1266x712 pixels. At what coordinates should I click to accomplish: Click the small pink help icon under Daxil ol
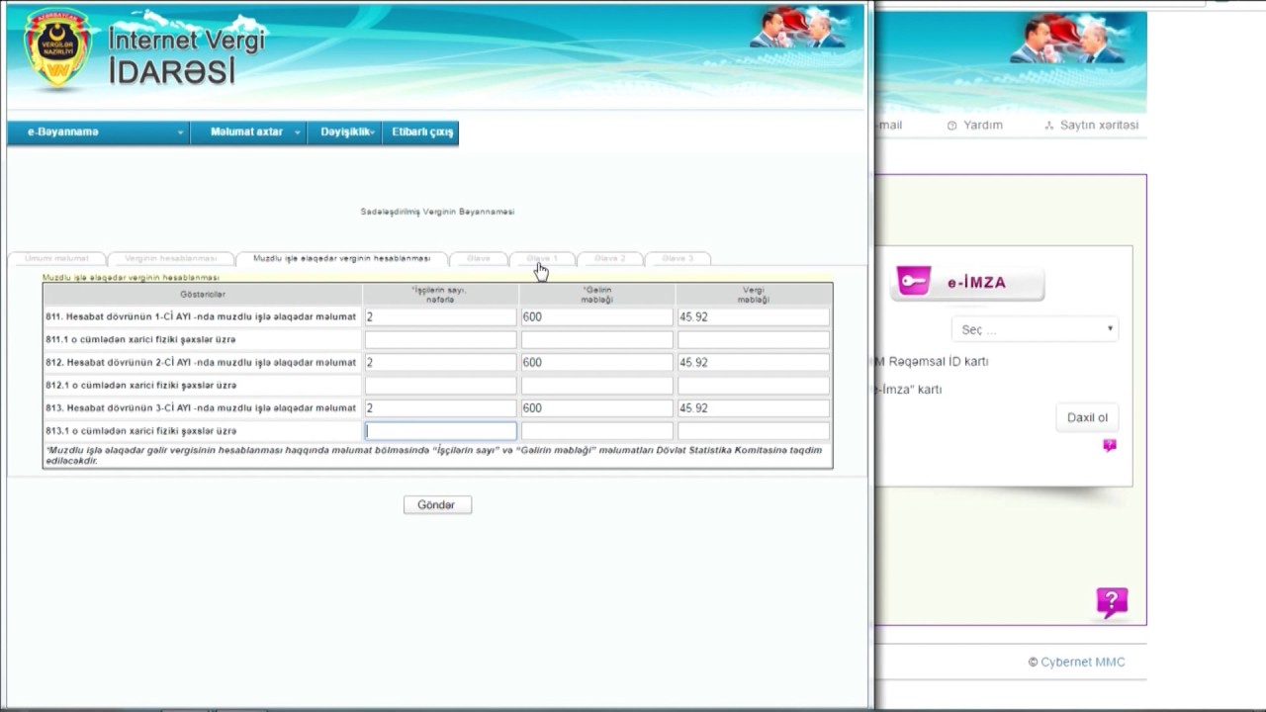(1110, 446)
